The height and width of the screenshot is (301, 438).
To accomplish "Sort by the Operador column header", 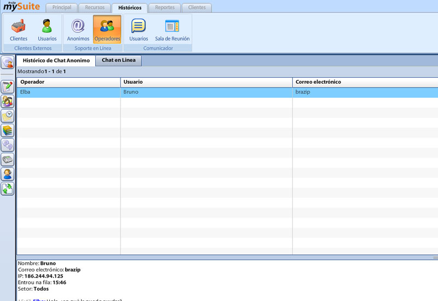I will click(x=68, y=82).
